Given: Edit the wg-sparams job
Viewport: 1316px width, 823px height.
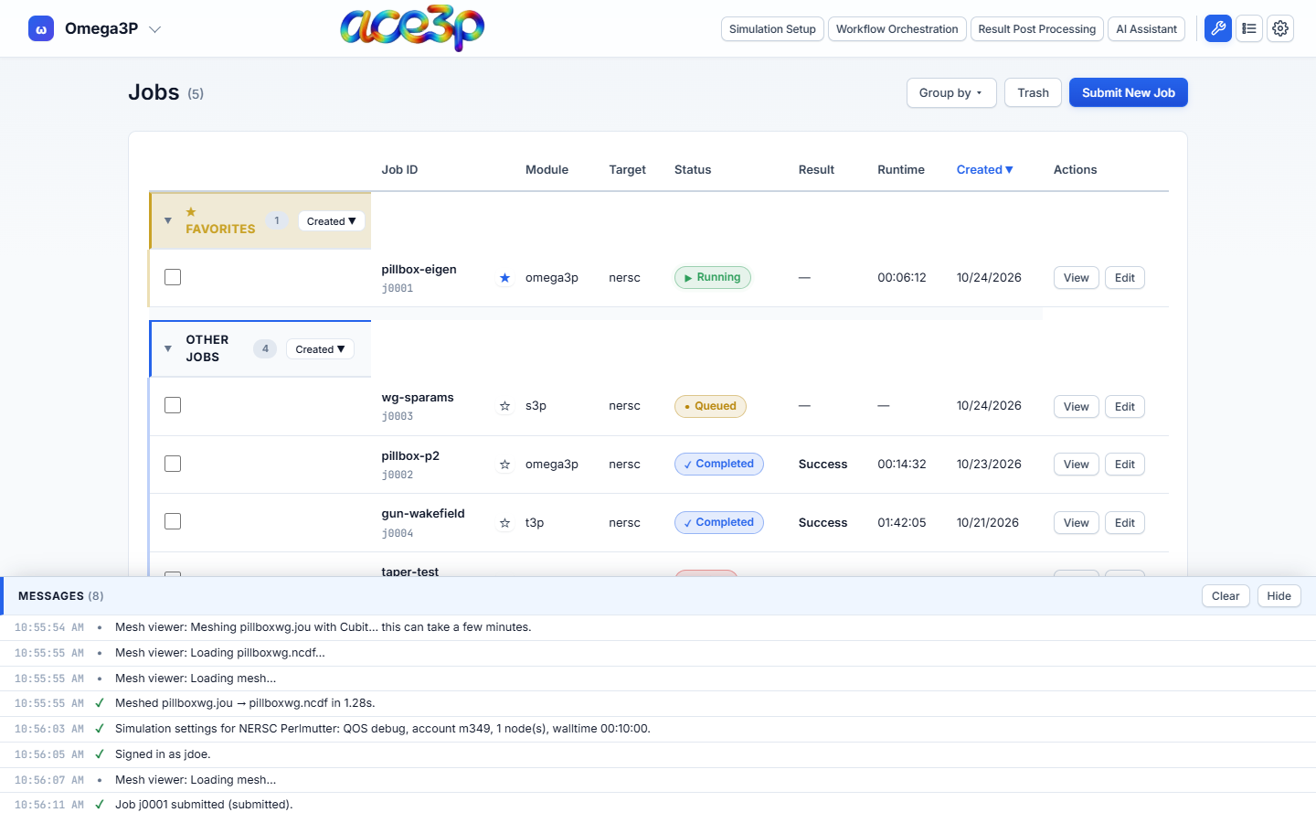Looking at the screenshot, I should click(1125, 407).
